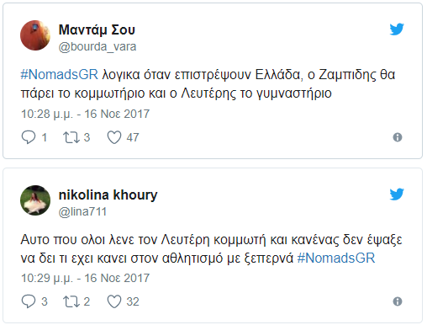Open Μαντάμ Σου profile avatar

coord(35,35)
